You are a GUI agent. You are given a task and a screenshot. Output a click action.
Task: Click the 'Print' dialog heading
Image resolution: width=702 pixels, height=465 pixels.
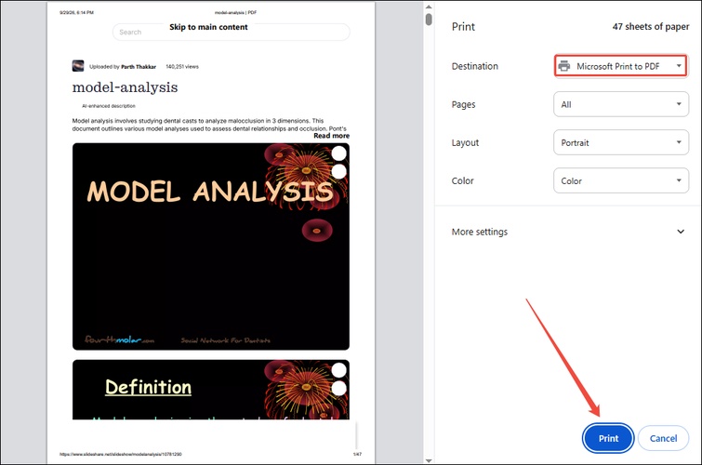(x=463, y=26)
